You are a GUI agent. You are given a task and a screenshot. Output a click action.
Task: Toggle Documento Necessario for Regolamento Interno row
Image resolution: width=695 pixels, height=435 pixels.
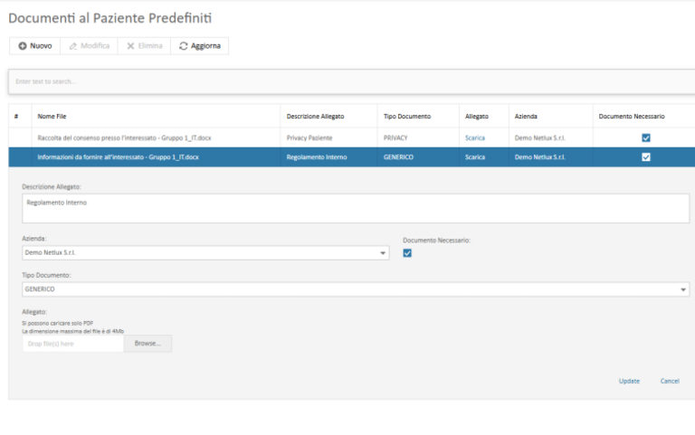645,156
